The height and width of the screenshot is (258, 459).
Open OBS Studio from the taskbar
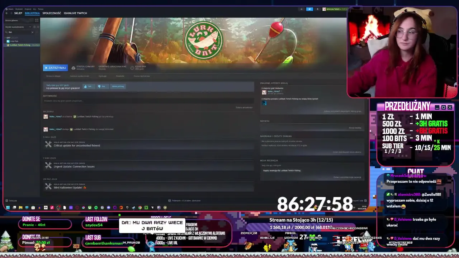[58, 207]
